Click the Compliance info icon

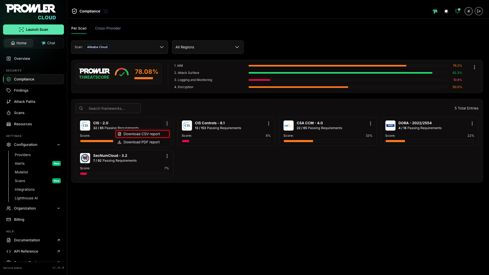pos(106,11)
